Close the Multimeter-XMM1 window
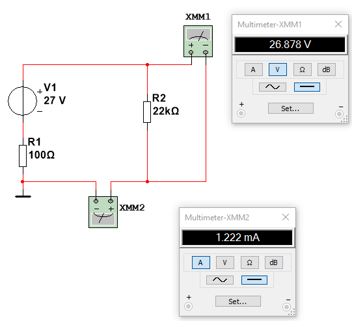This screenshot has height=321, width=352. (x=338, y=24)
